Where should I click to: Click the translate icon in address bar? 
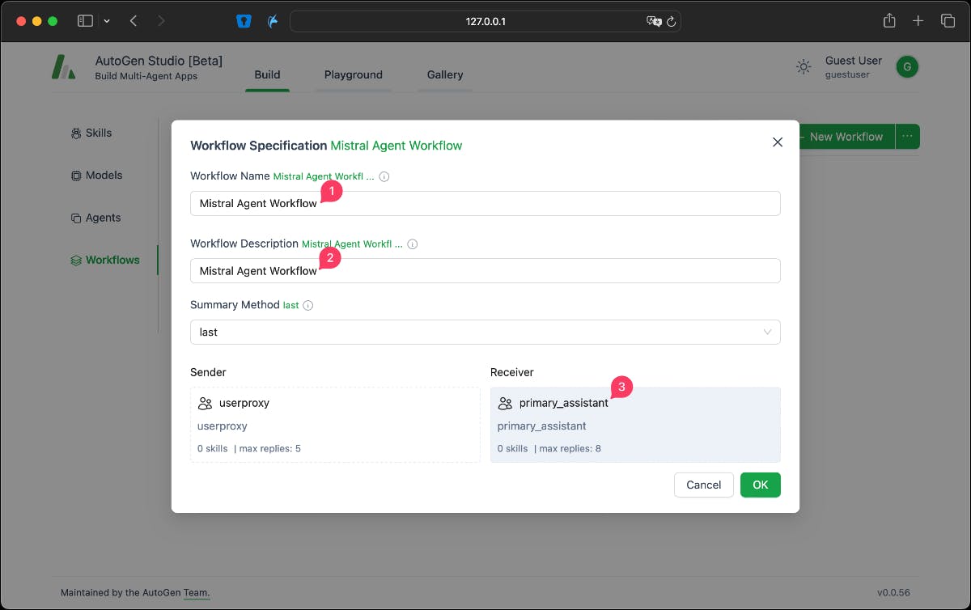(654, 21)
